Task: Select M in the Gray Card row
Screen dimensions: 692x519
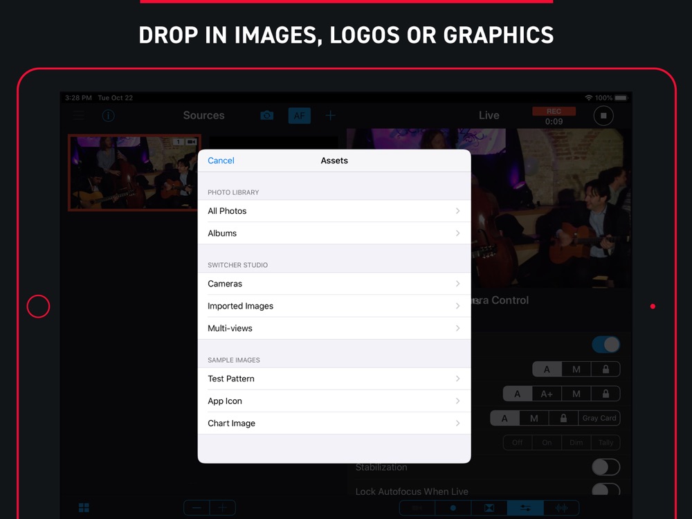Action: [534, 418]
